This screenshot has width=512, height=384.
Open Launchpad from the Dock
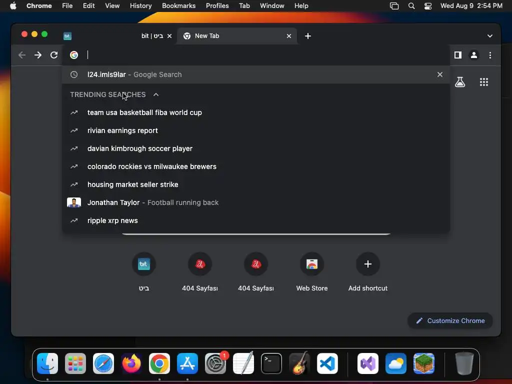click(75, 363)
